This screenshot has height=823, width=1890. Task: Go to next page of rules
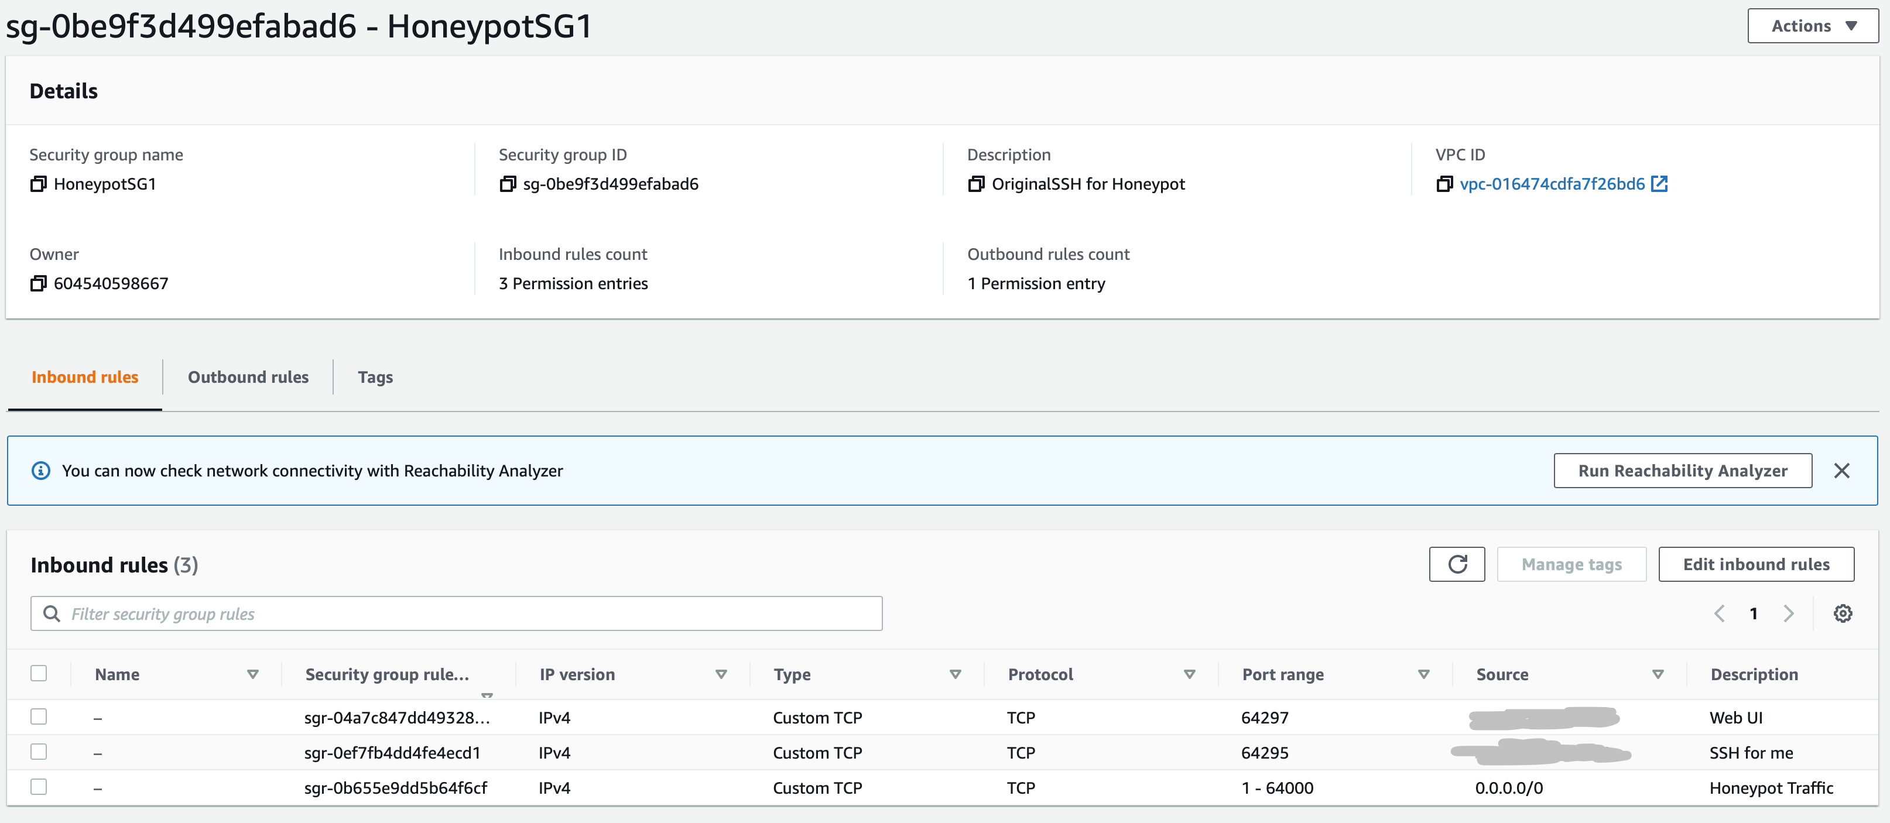click(x=1788, y=613)
